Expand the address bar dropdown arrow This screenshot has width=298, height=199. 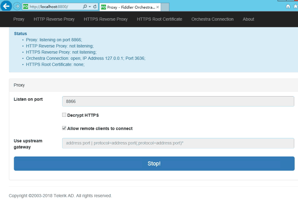point(90,7)
